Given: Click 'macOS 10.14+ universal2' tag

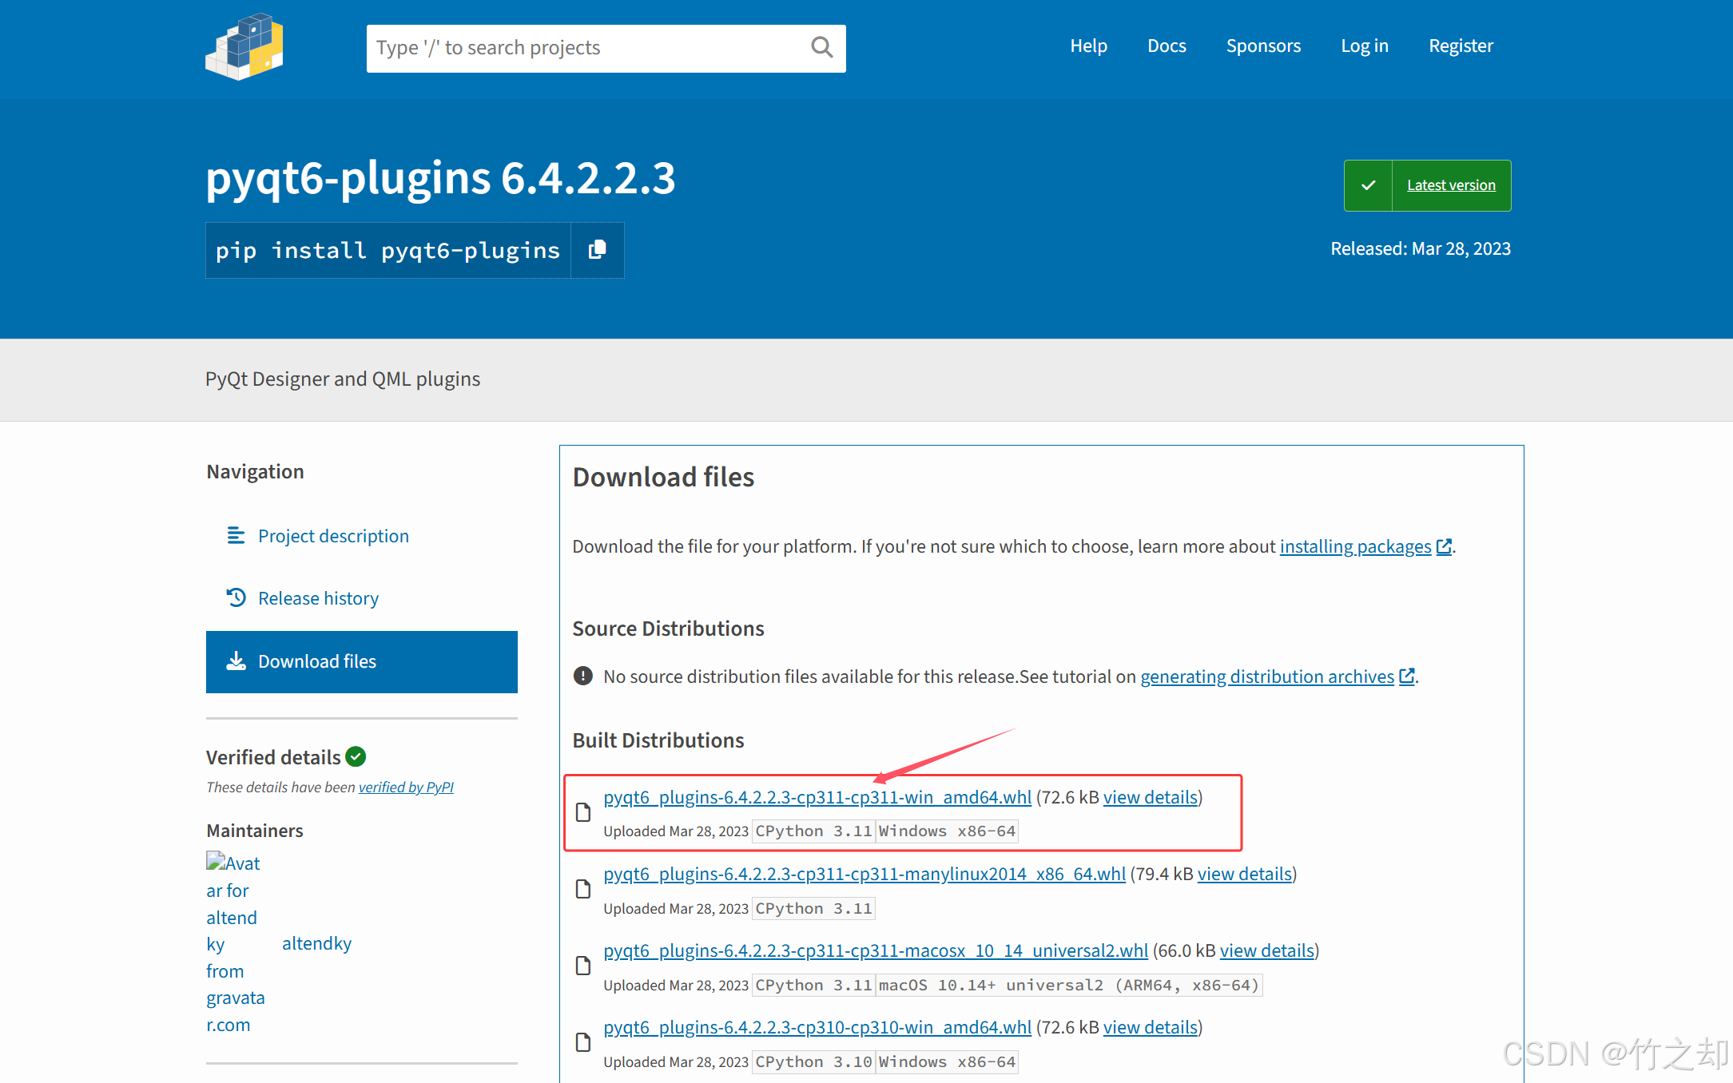Looking at the screenshot, I should [1069, 985].
